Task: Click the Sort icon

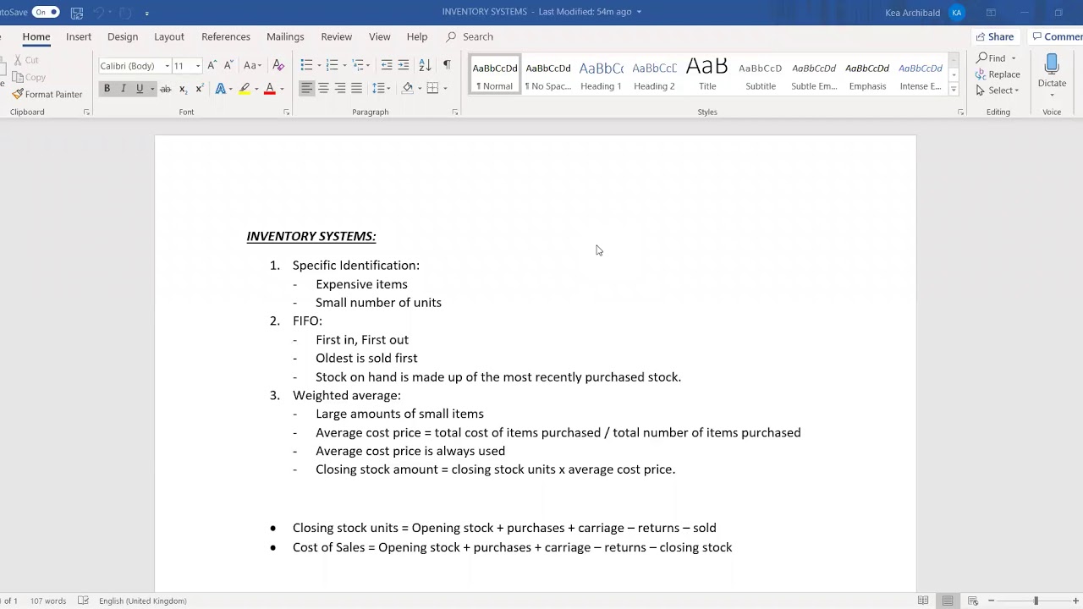Action: 425,65
